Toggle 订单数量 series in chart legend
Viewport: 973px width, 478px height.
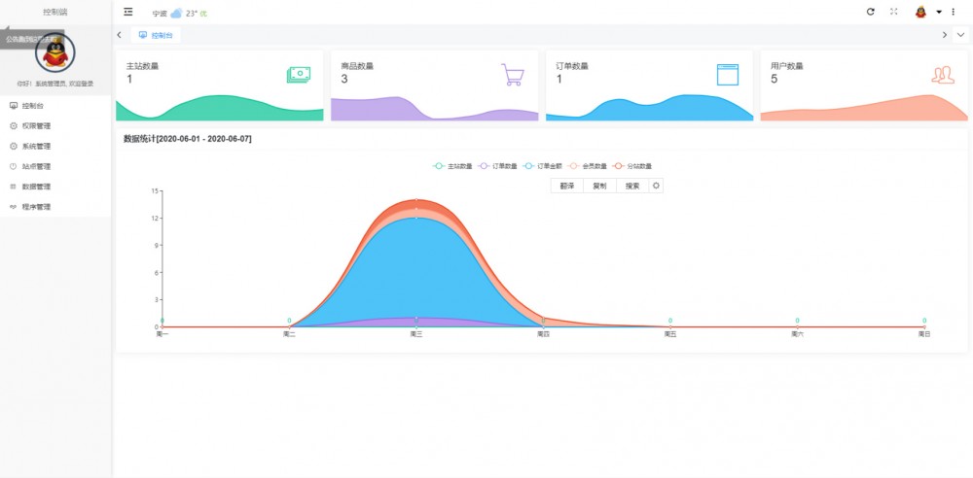pyautogui.click(x=497, y=166)
